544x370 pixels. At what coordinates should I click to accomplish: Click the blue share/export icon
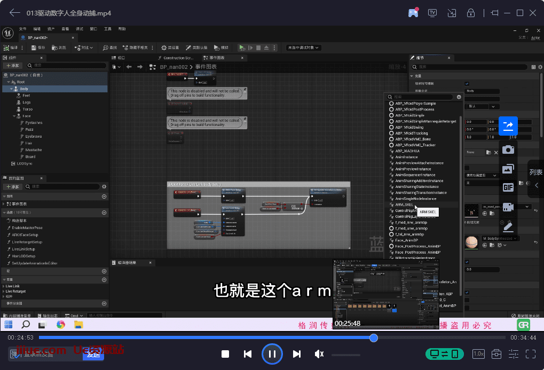point(508,126)
